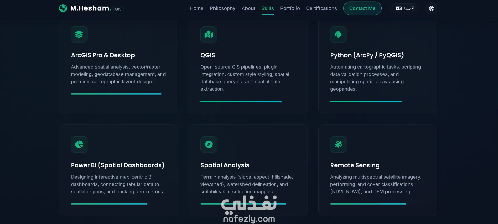Viewport: 498px width, 224px height.
Task: Open Certifications in navigation
Action: coord(321,8)
